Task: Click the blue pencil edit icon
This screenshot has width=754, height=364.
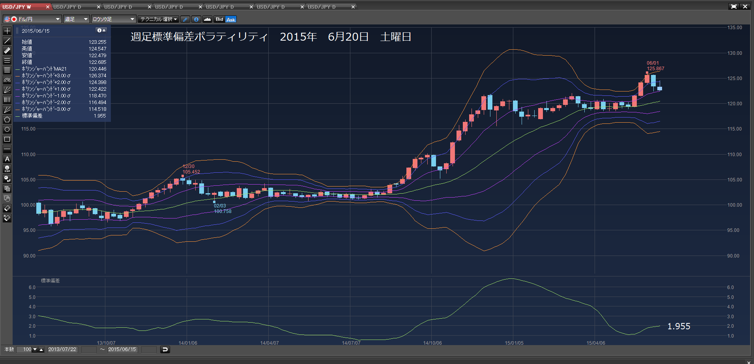Action: 185,19
